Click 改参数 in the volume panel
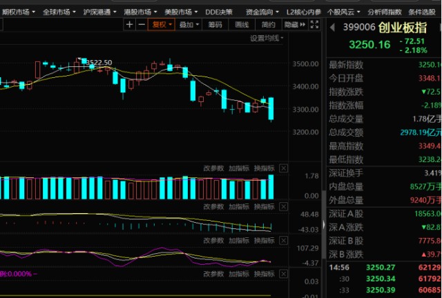 click(x=213, y=168)
